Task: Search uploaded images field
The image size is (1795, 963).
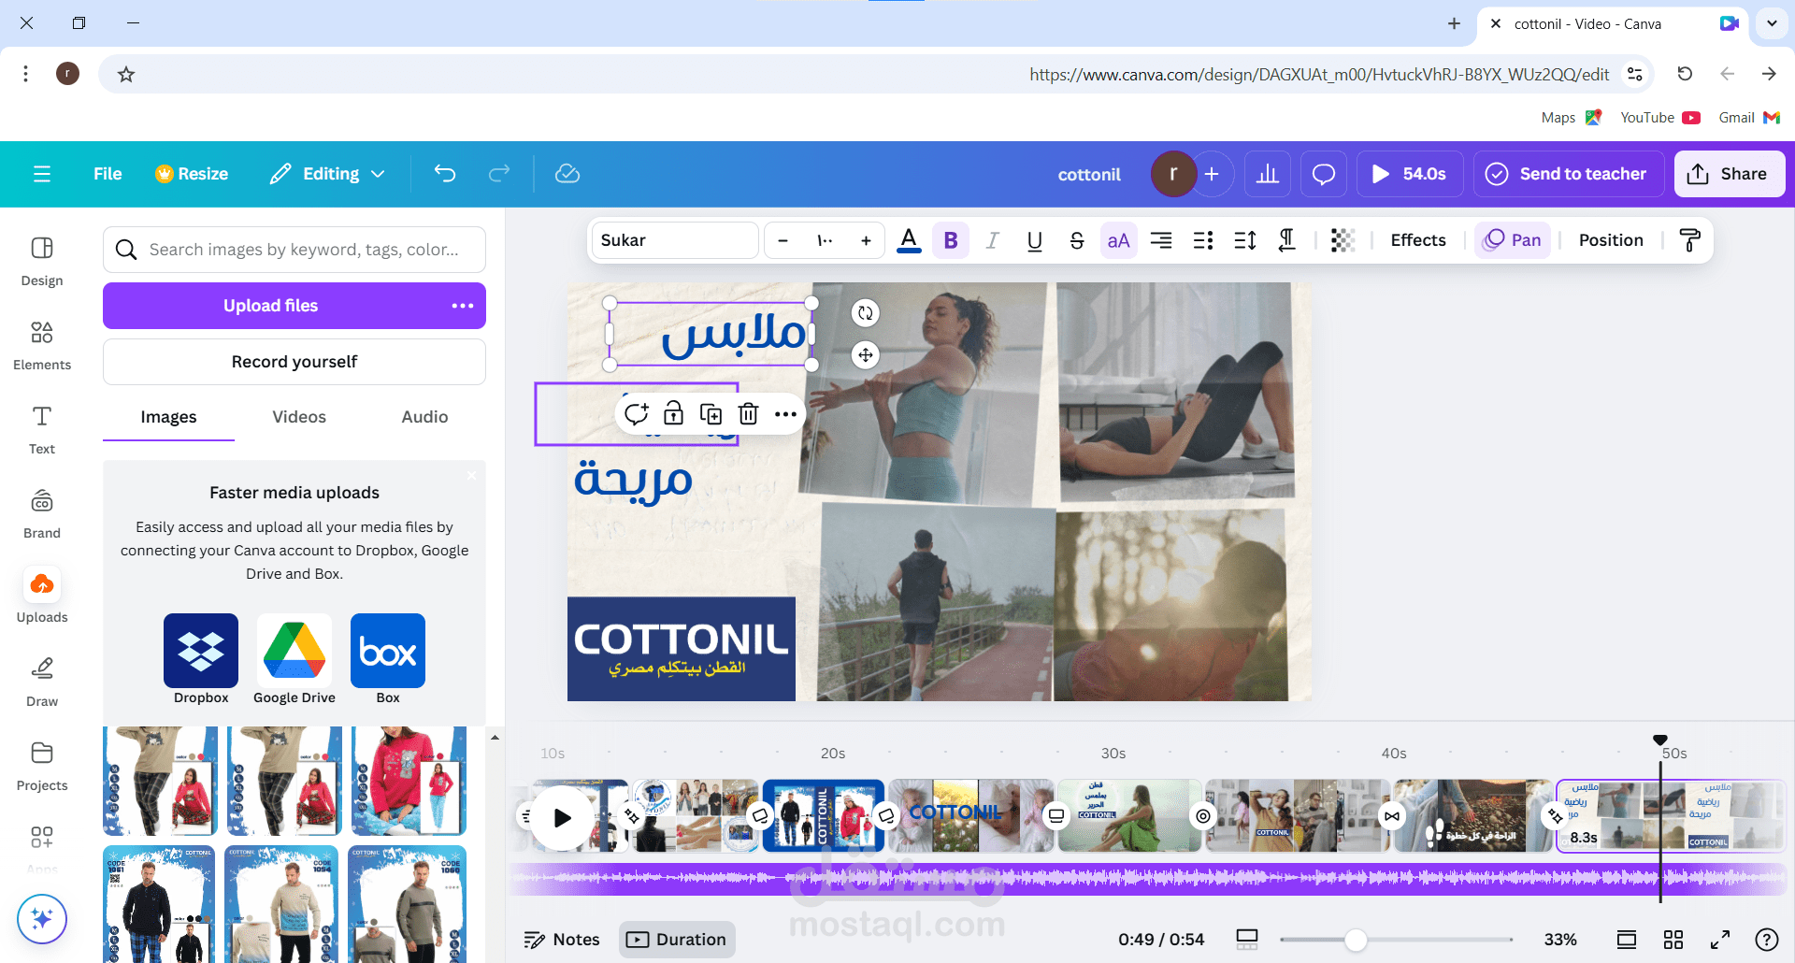Action: pyautogui.click(x=294, y=250)
